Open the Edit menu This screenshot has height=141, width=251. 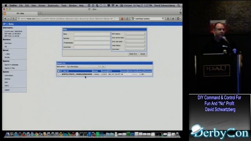tap(27, 5)
